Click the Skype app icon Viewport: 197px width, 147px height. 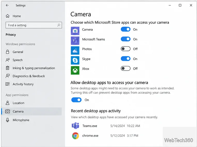tap(75, 60)
